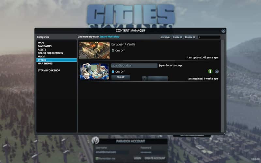The height and width of the screenshot is (163, 261).
Task: Click the Paradox logo icon
Action: 95,141
